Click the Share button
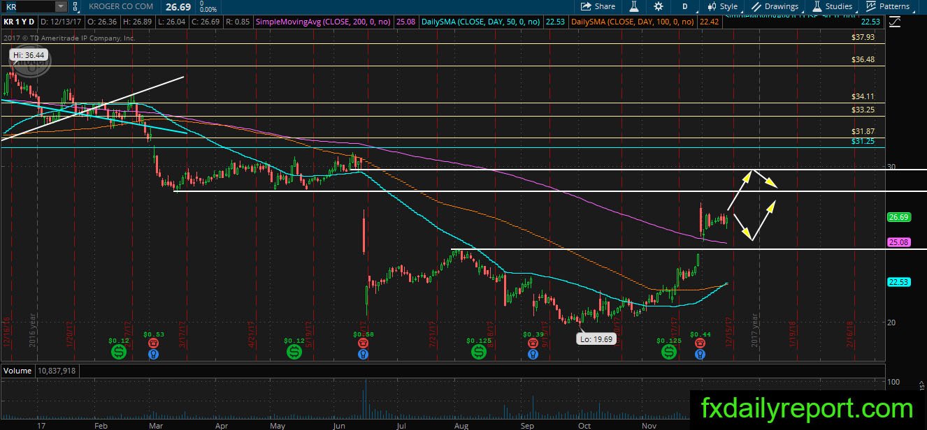 pos(598,6)
